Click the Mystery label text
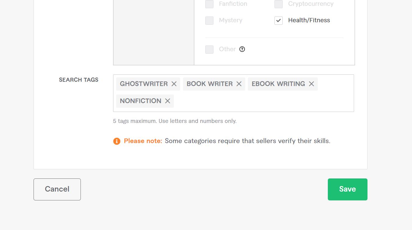 tap(231, 20)
